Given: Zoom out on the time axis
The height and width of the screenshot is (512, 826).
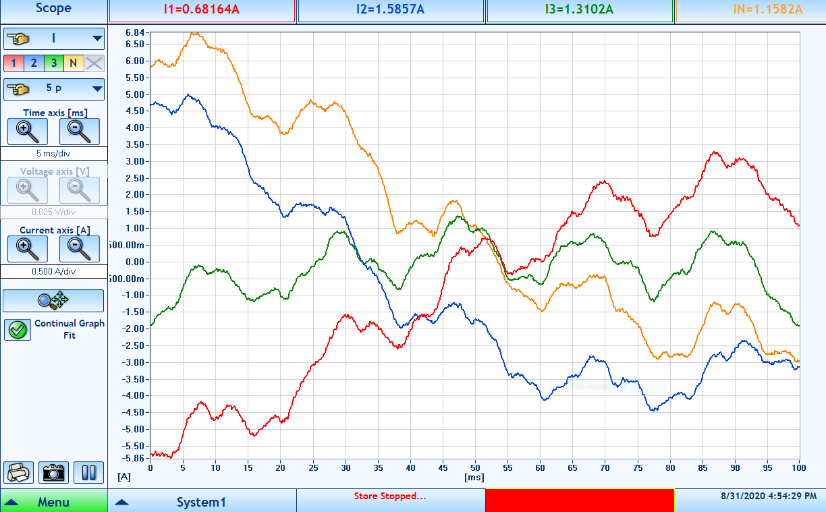Looking at the screenshot, I should click(x=80, y=132).
